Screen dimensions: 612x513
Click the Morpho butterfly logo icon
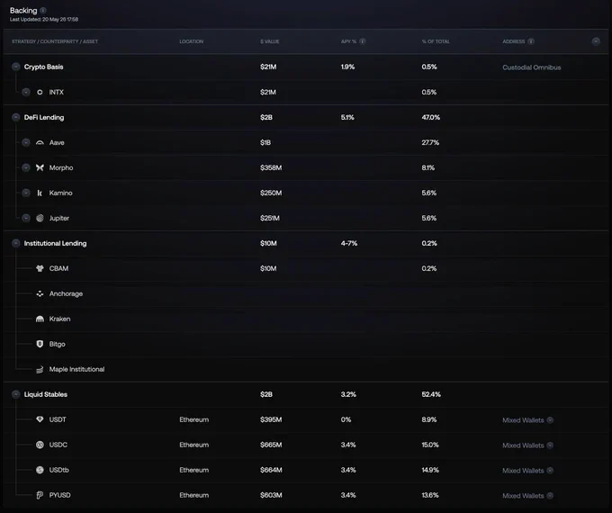click(x=40, y=167)
